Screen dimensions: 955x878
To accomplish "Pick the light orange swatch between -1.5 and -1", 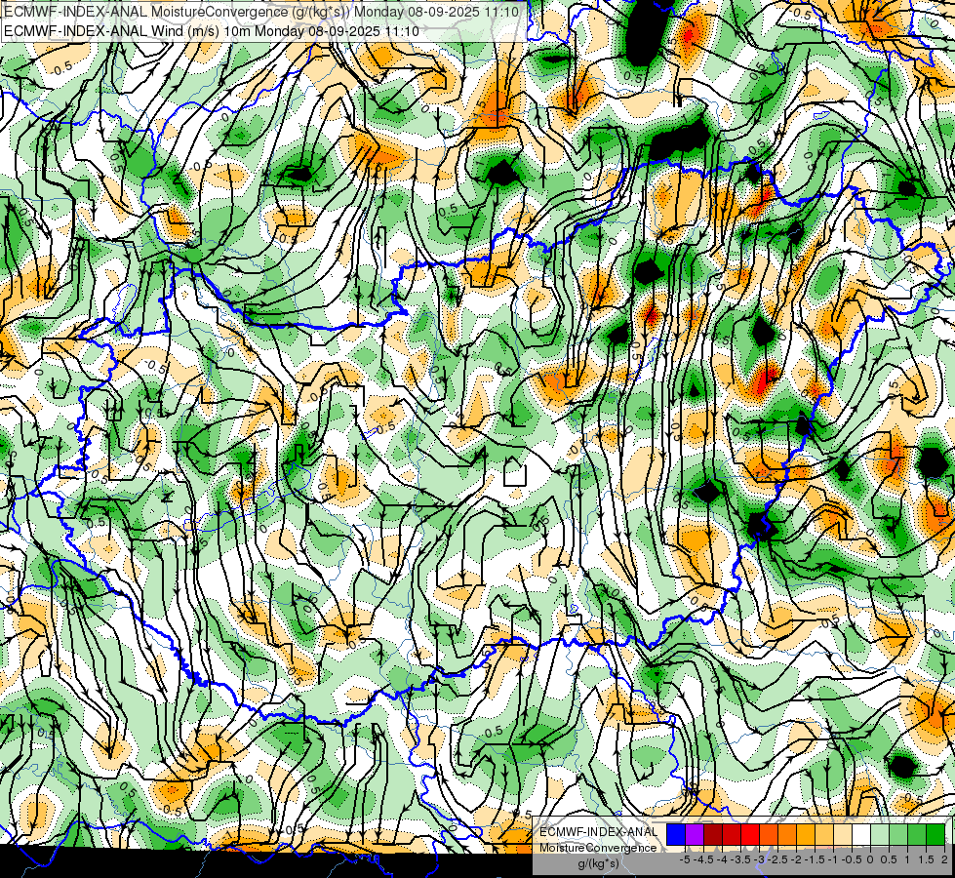I will click(x=824, y=835).
